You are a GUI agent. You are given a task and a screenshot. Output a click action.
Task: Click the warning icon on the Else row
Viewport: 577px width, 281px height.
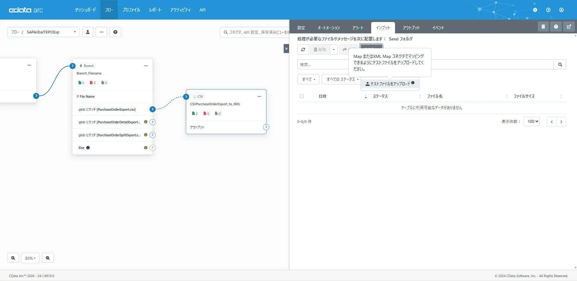point(146,148)
